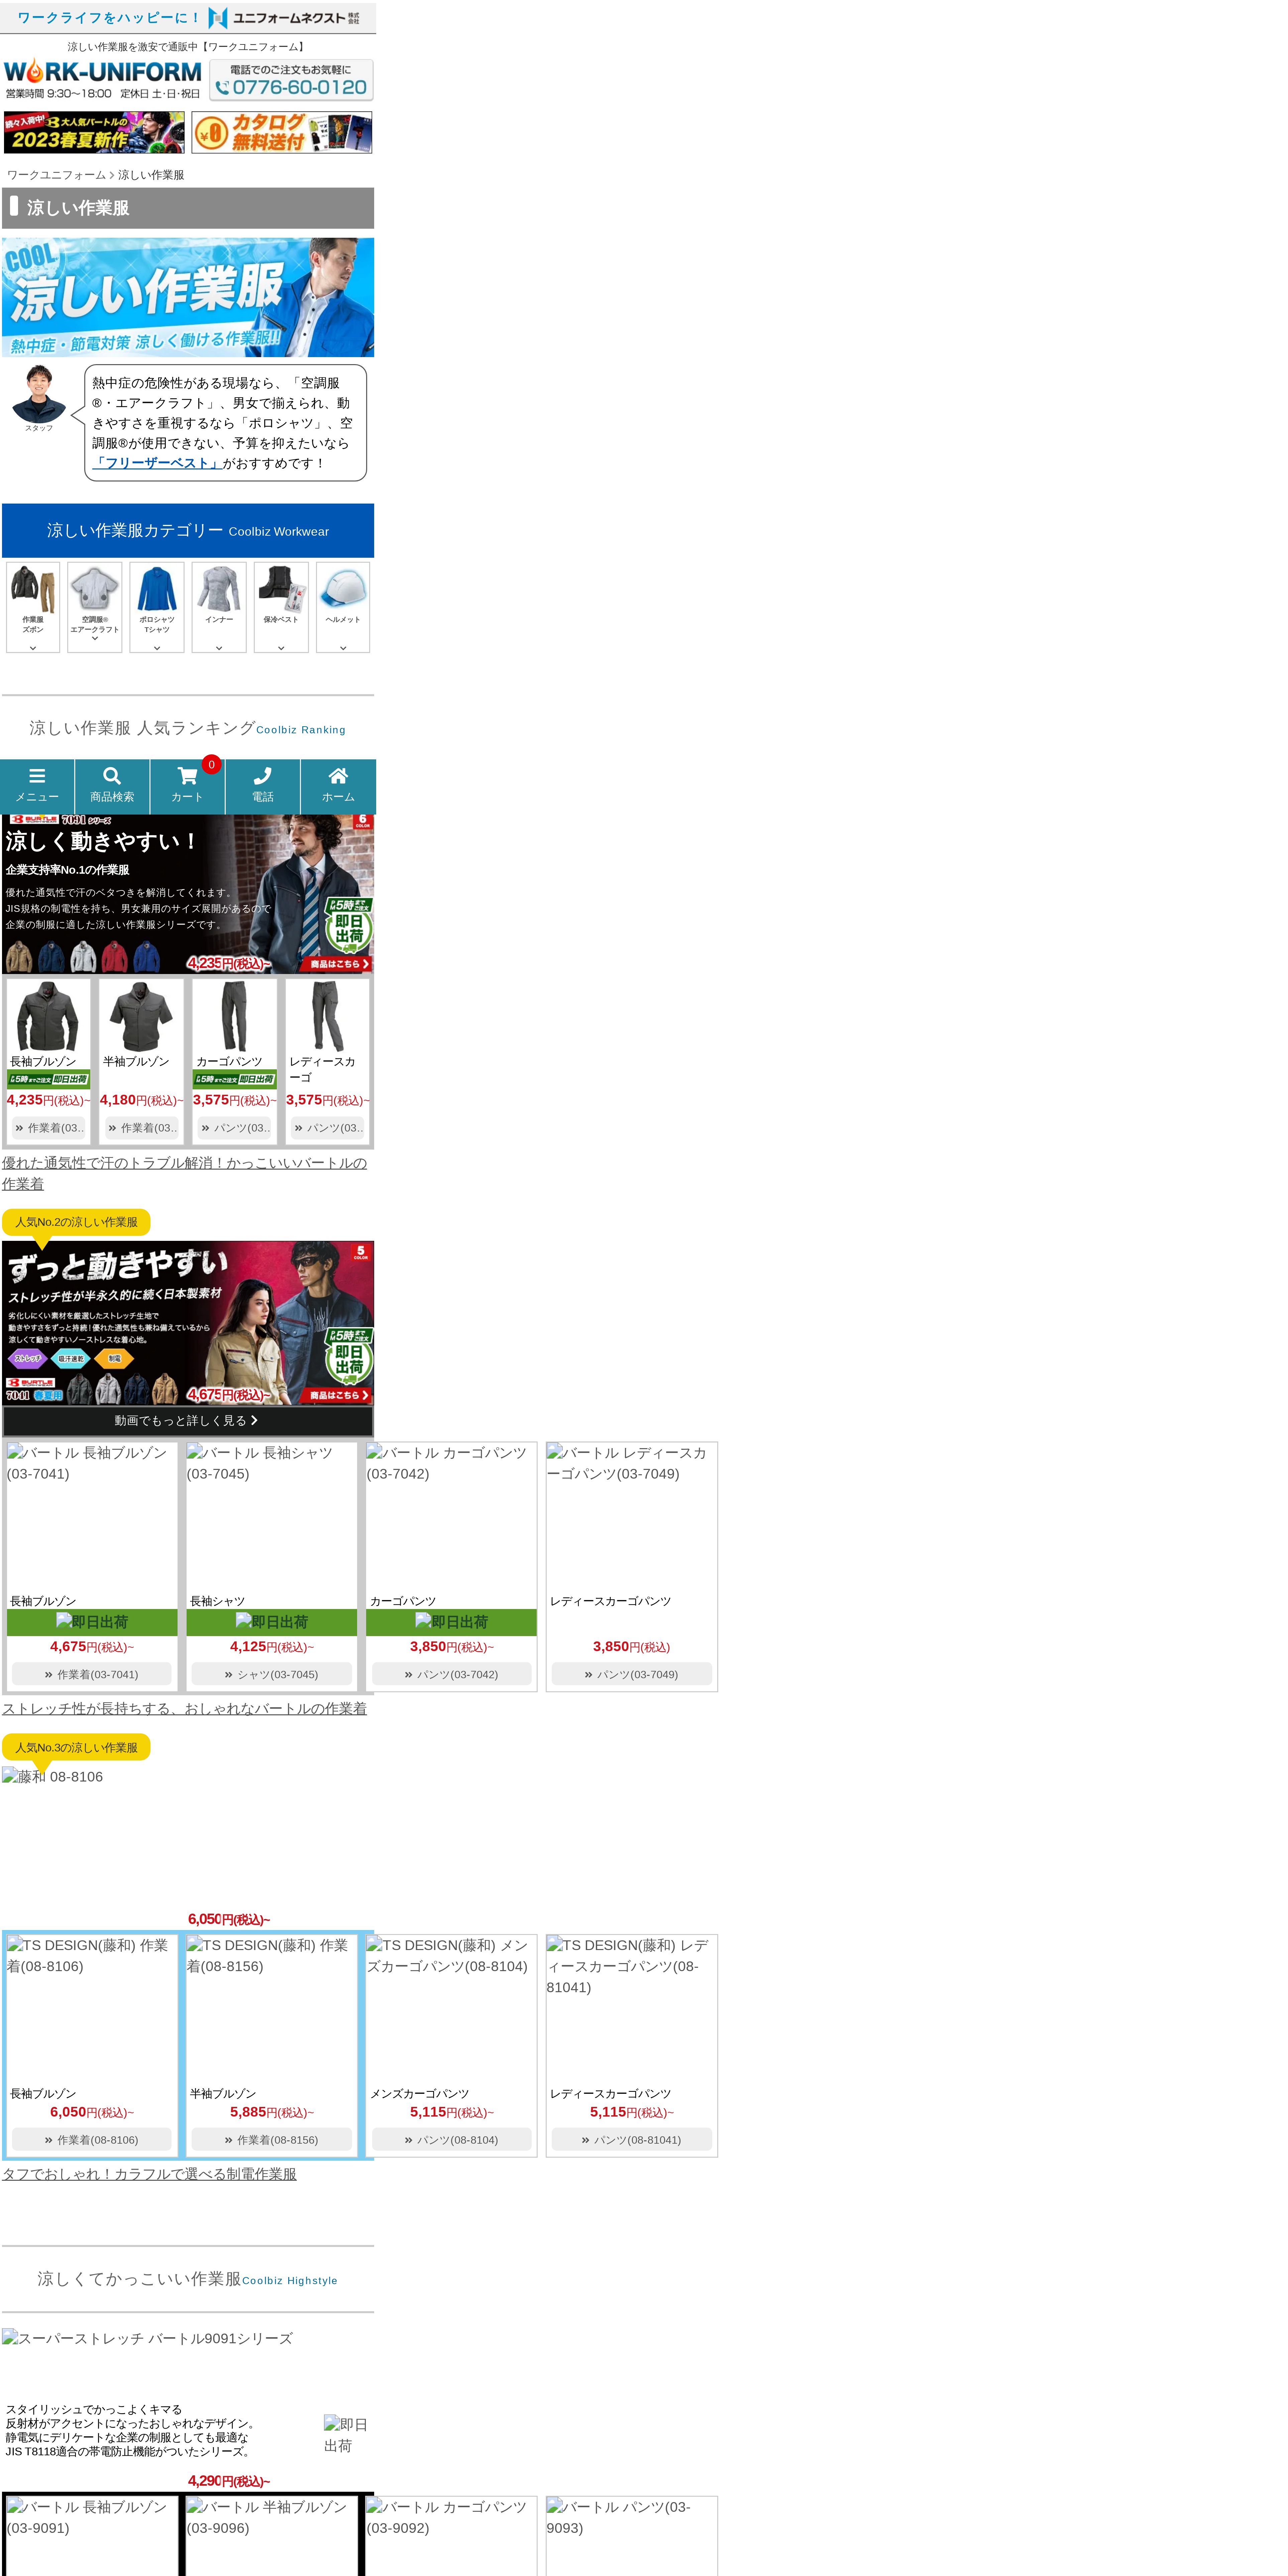Click 動画でもっと詳しく見る button

pyautogui.click(x=188, y=1421)
